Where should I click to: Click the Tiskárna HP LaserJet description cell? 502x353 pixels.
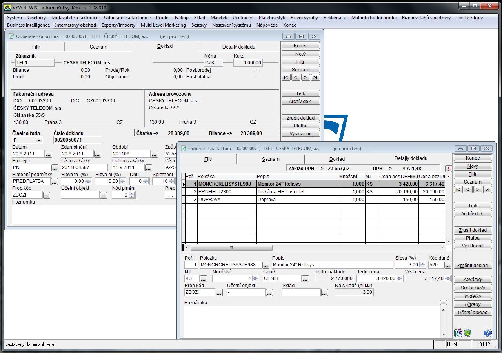[298, 192]
